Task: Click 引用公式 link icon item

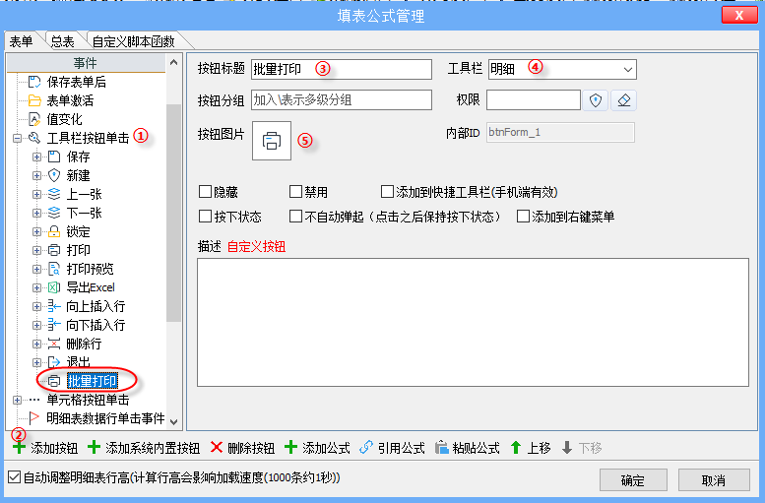Action: click(392, 447)
